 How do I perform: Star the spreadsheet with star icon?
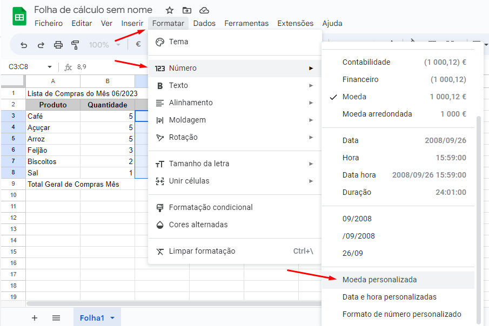pyautogui.click(x=170, y=10)
